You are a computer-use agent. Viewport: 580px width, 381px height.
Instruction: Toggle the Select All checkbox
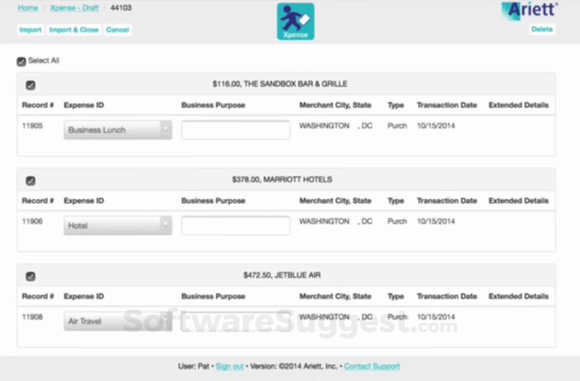(21, 61)
